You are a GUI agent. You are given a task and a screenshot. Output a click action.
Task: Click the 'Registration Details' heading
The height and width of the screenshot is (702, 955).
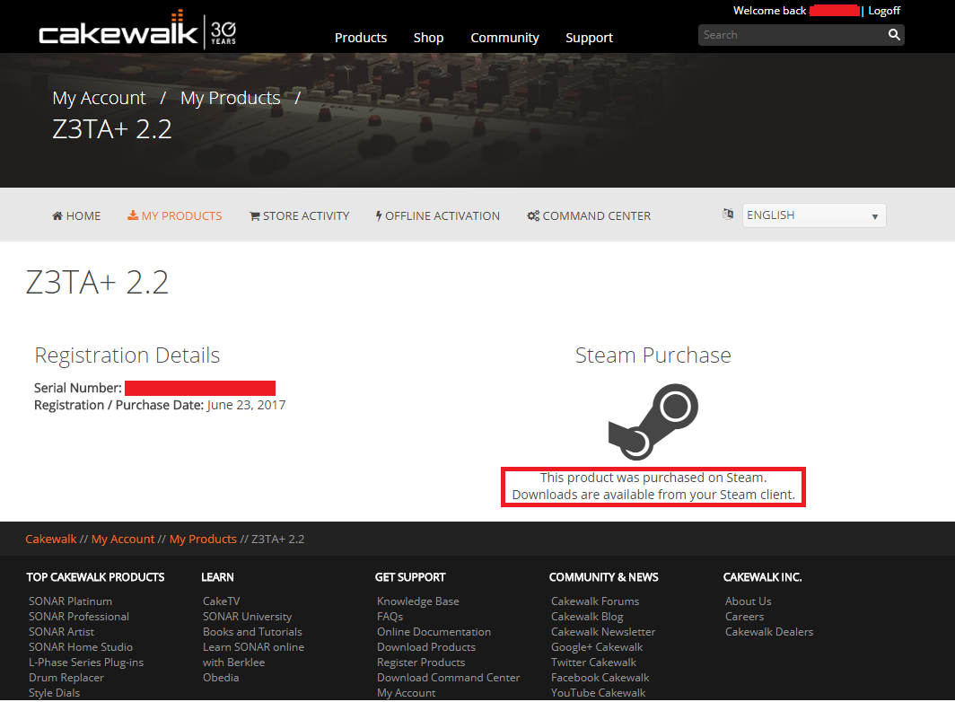[x=127, y=355]
